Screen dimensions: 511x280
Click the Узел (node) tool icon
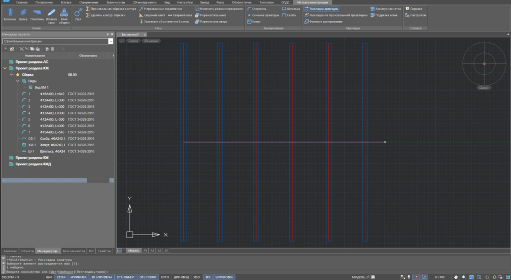(x=78, y=13)
